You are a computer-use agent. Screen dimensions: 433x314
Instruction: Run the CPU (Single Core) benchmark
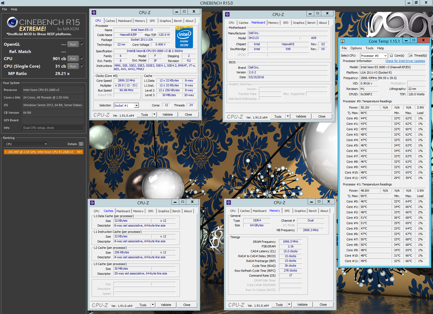coord(73,66)
